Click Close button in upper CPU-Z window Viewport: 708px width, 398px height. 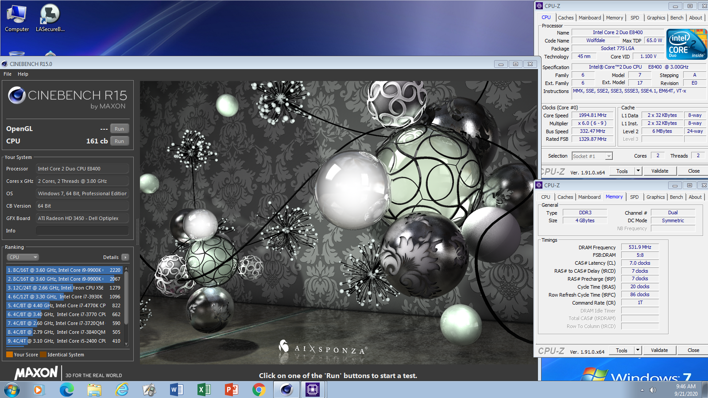pos(694,171)
